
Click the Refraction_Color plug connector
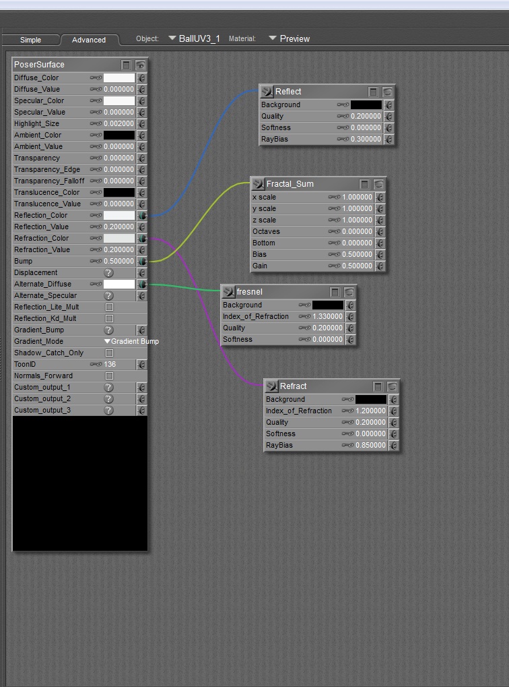tap(142, 239)
